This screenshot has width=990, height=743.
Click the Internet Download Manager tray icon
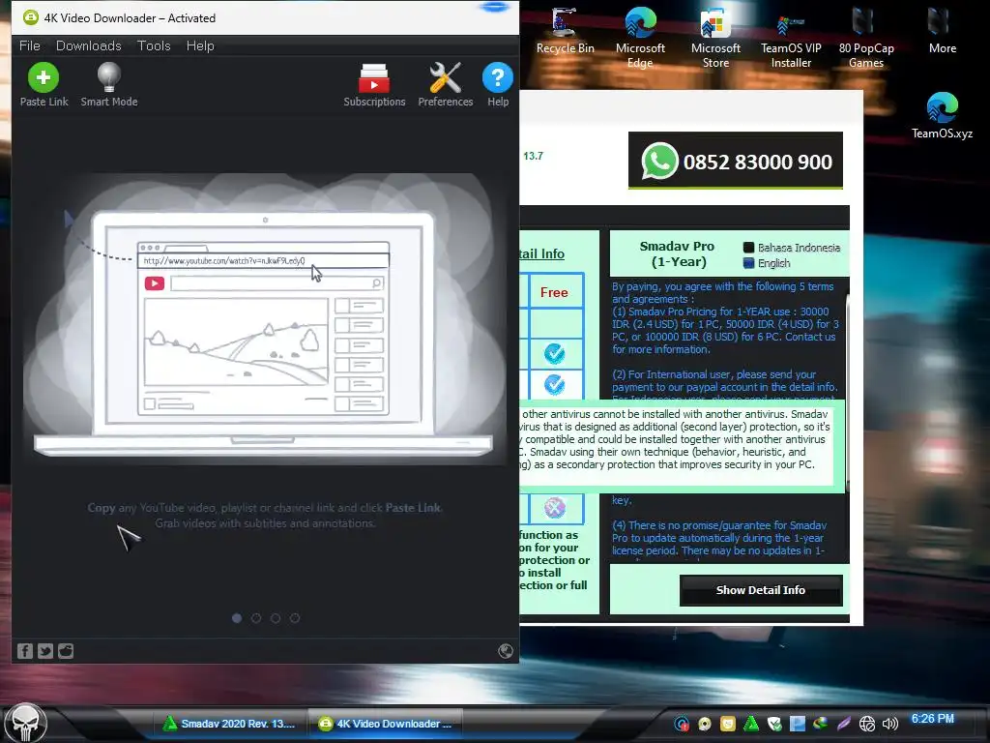tap(820, 724)
